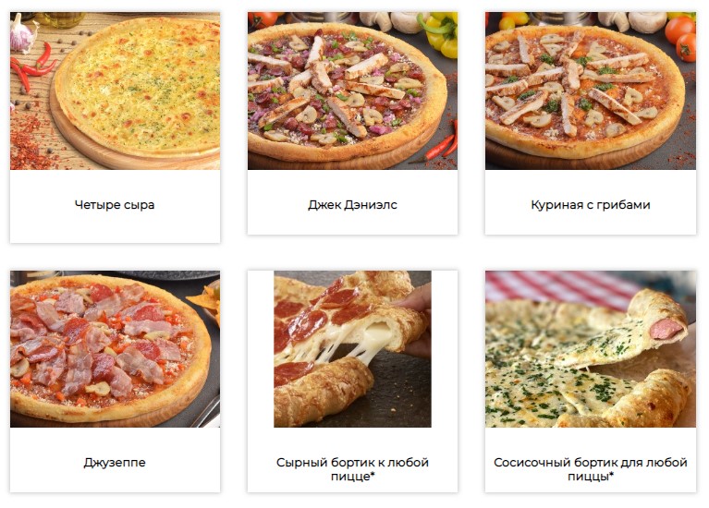The image size is (709, 508).
Task: Open the Джузеппе bacon pizza picture
Action: [x=115, y=349]
